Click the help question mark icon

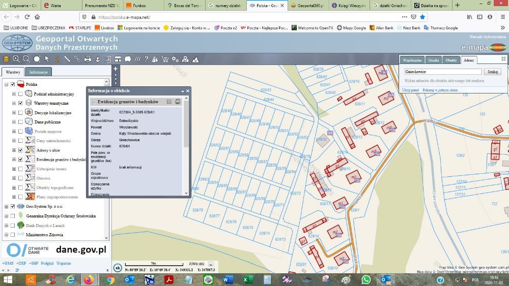(x=147, y=59)
